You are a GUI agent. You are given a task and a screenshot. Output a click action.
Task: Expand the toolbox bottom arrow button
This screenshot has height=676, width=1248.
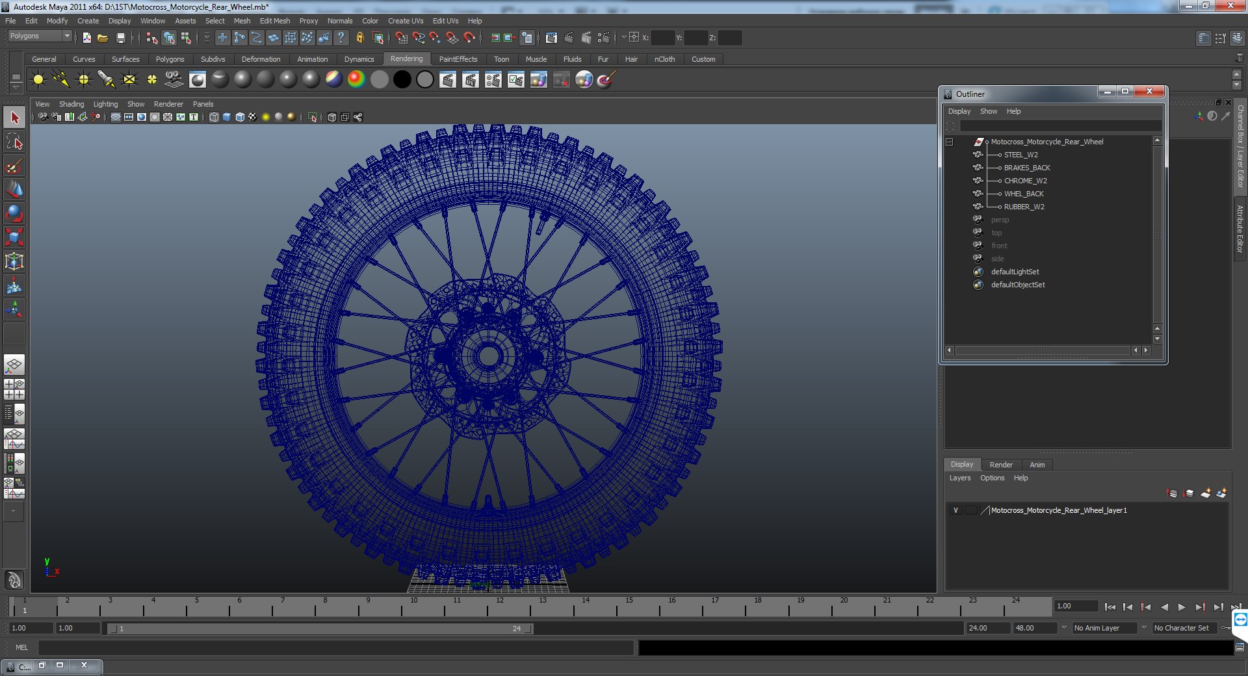pyautogui.click(x=14, y=512)
